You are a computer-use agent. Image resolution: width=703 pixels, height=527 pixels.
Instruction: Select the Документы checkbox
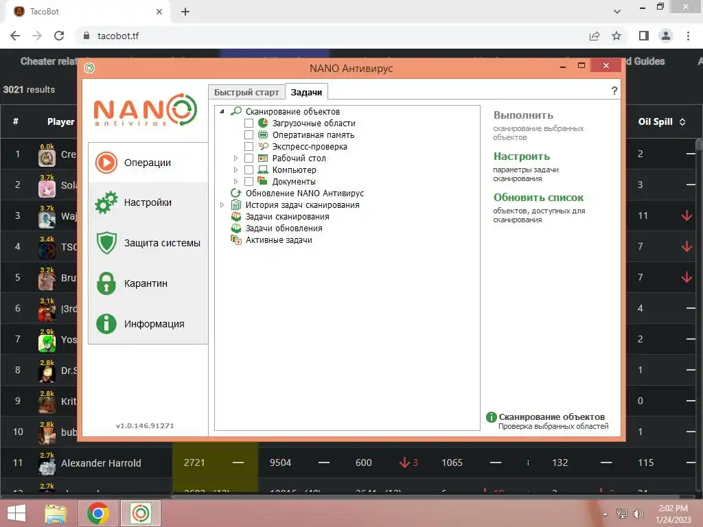tap(249, 181)
